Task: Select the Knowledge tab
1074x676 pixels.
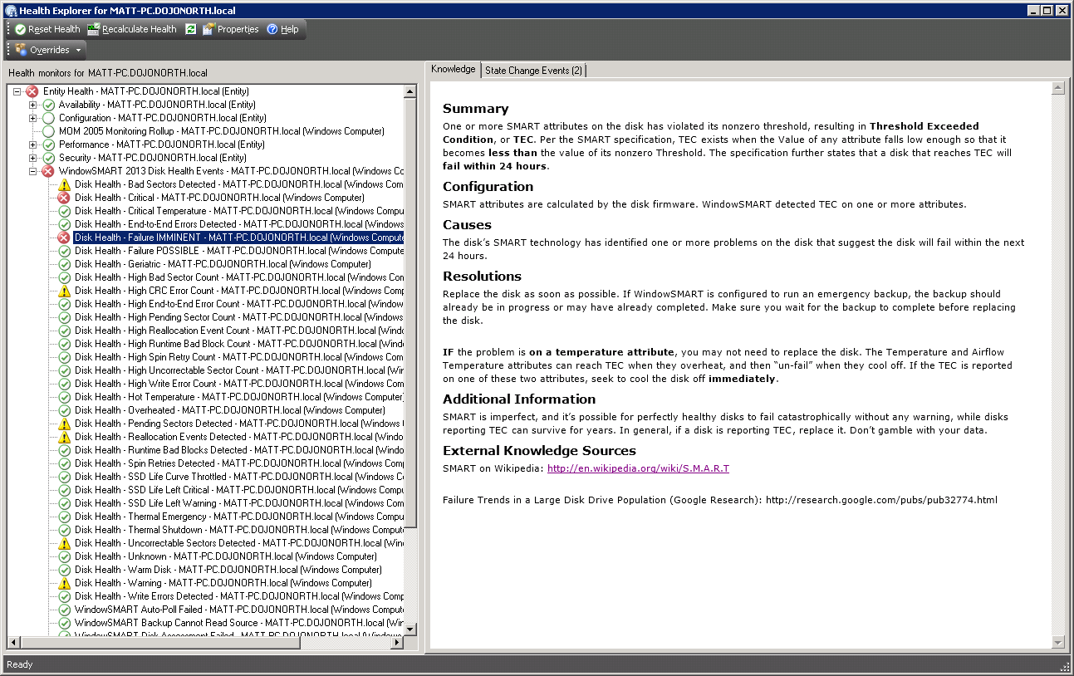Action: (x=453, y=70)
